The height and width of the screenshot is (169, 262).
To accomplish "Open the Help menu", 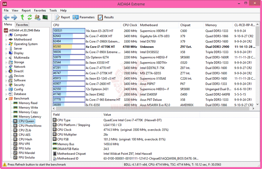I will (63, 10).
